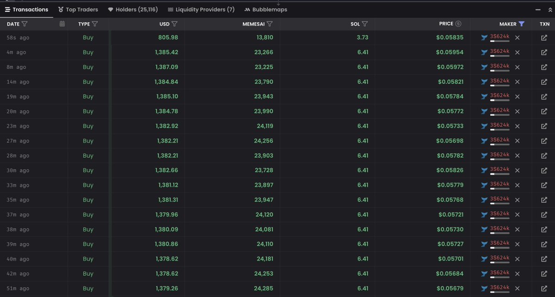555x297 pixels.
Task: Open the calendar date picker icon
Action: tap(62, 24)
